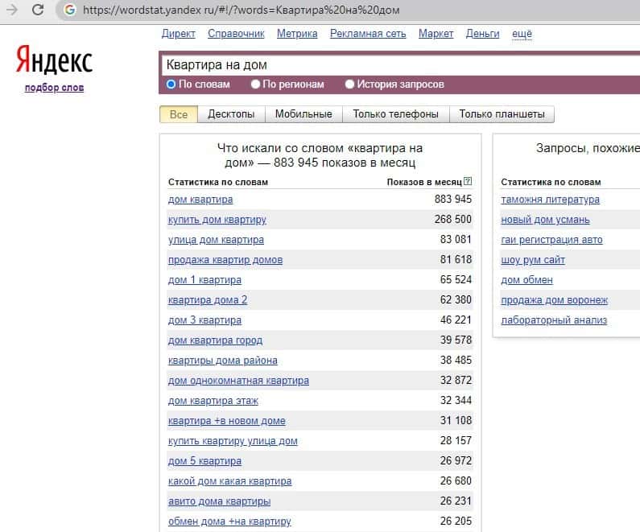Click the подбор слов link

click(54, 88)
